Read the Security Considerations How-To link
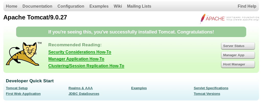The width and height of the screenshot is (261, 103). pyautogui.click(x=80, y=52)
